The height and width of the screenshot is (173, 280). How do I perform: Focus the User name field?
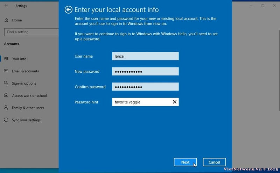coord(145,56)
